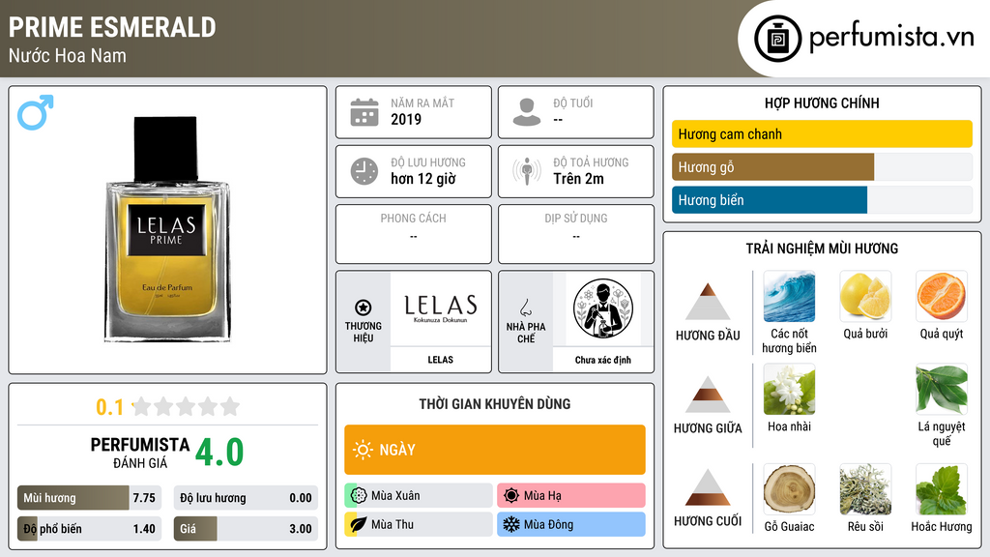Click the perfumista.vn bottle logo
The image size is (990, 557).
tap(778, 39)
